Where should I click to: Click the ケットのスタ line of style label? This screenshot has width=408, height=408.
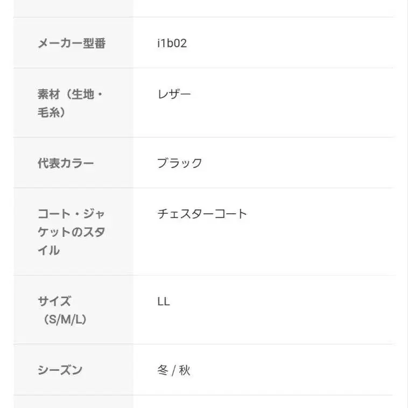(x=71, y=232)
